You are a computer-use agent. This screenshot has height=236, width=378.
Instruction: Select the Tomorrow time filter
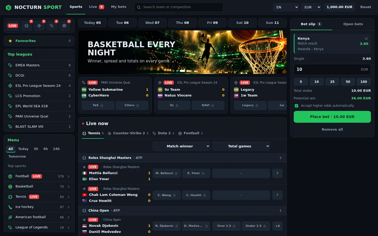coord(17,157)
